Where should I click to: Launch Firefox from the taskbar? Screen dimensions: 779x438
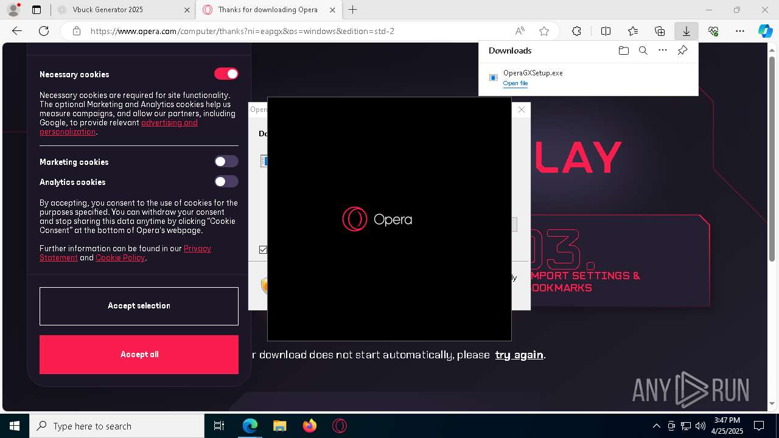click(x=310, y=426)
